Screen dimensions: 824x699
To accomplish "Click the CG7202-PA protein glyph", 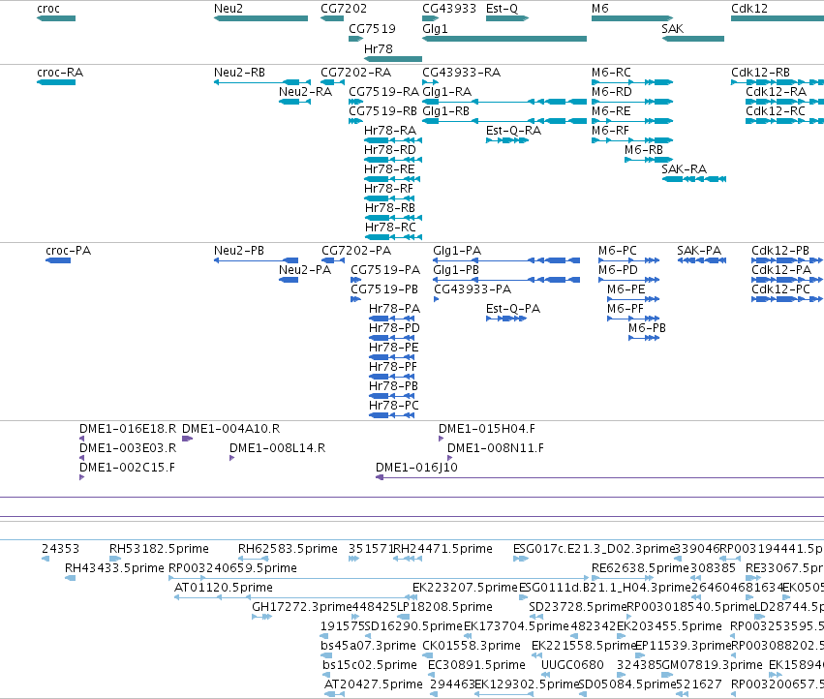I will click(x=333, y=260).
